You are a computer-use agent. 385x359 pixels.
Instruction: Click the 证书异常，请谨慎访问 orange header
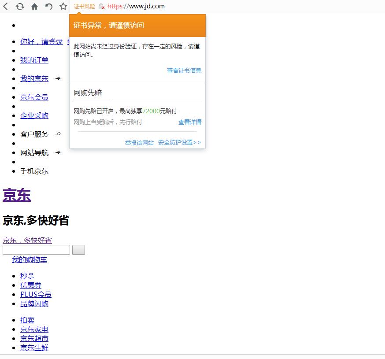click(x=137, y=26)
